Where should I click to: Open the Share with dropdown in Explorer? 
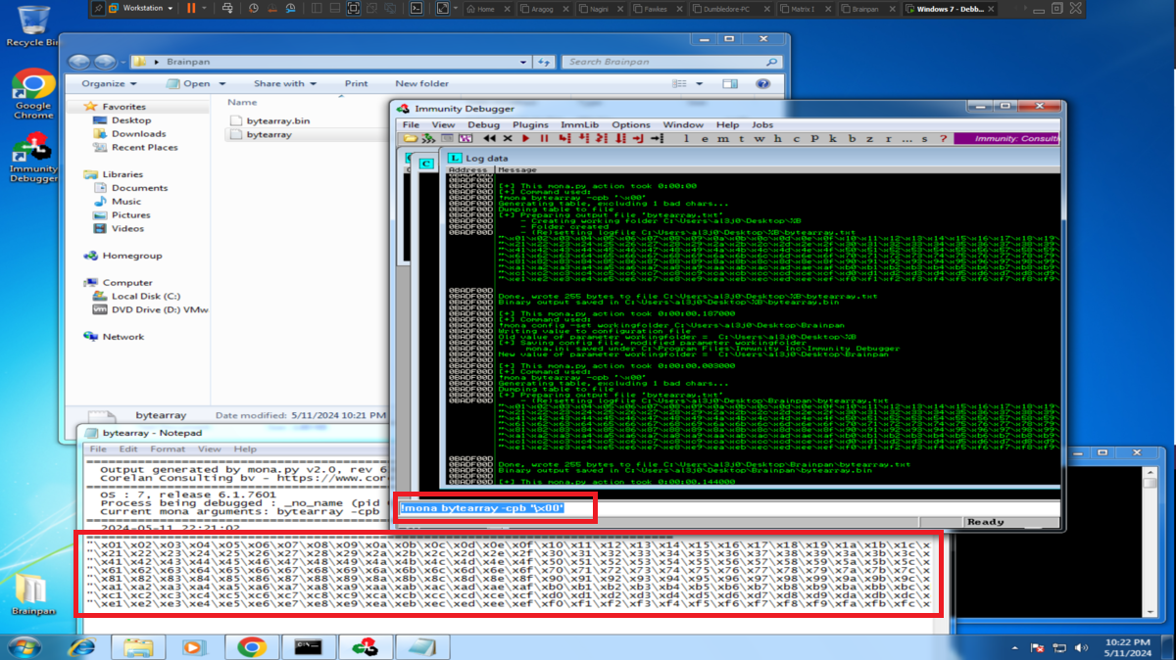[x=283, y=84]
